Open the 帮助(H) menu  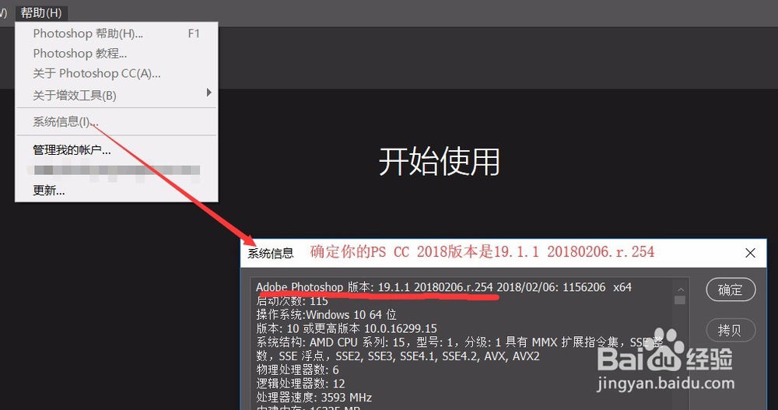tap(41, 12)
